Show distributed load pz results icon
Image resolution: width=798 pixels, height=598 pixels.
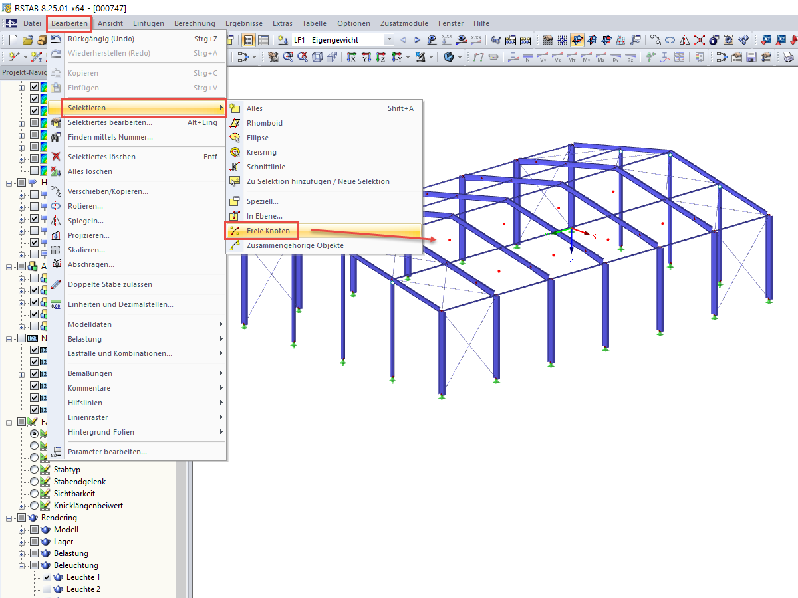tap(630, 58)
